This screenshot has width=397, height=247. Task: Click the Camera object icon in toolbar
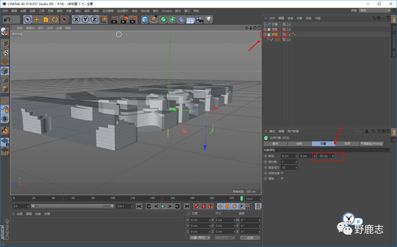pos(200,19)
